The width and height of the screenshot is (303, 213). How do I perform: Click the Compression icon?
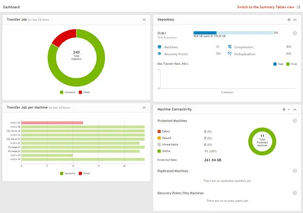pyautogui.click(x=230, y=47)
